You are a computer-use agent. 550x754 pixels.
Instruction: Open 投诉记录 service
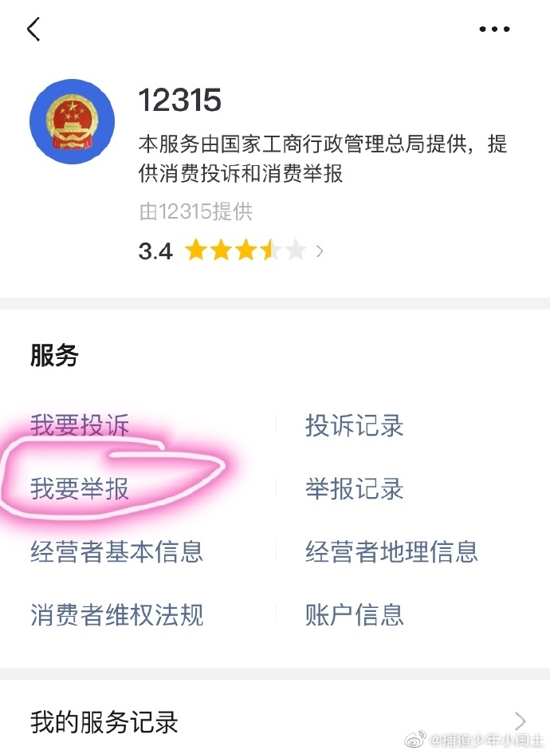[355, 425]
